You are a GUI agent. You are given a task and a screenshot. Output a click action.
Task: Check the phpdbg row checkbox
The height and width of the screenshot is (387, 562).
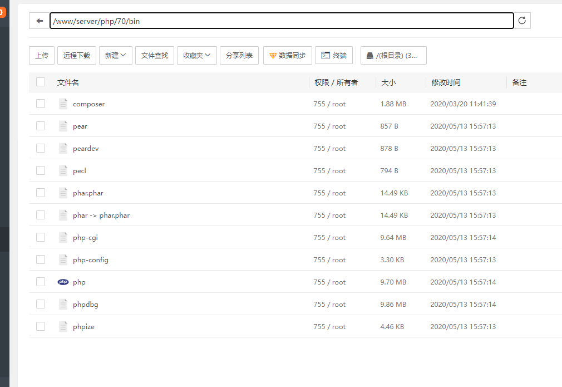pos(41,304)
